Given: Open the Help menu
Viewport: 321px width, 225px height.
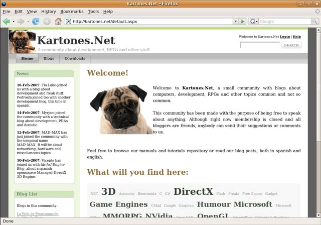Looking at the screenshot, I should click(x=108, y=12).
